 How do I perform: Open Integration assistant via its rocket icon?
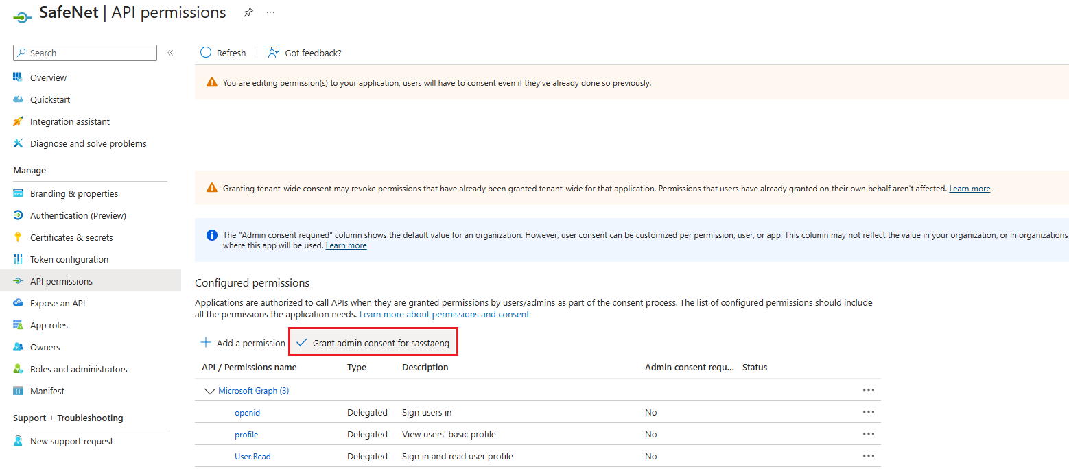[x=18, y=121]
